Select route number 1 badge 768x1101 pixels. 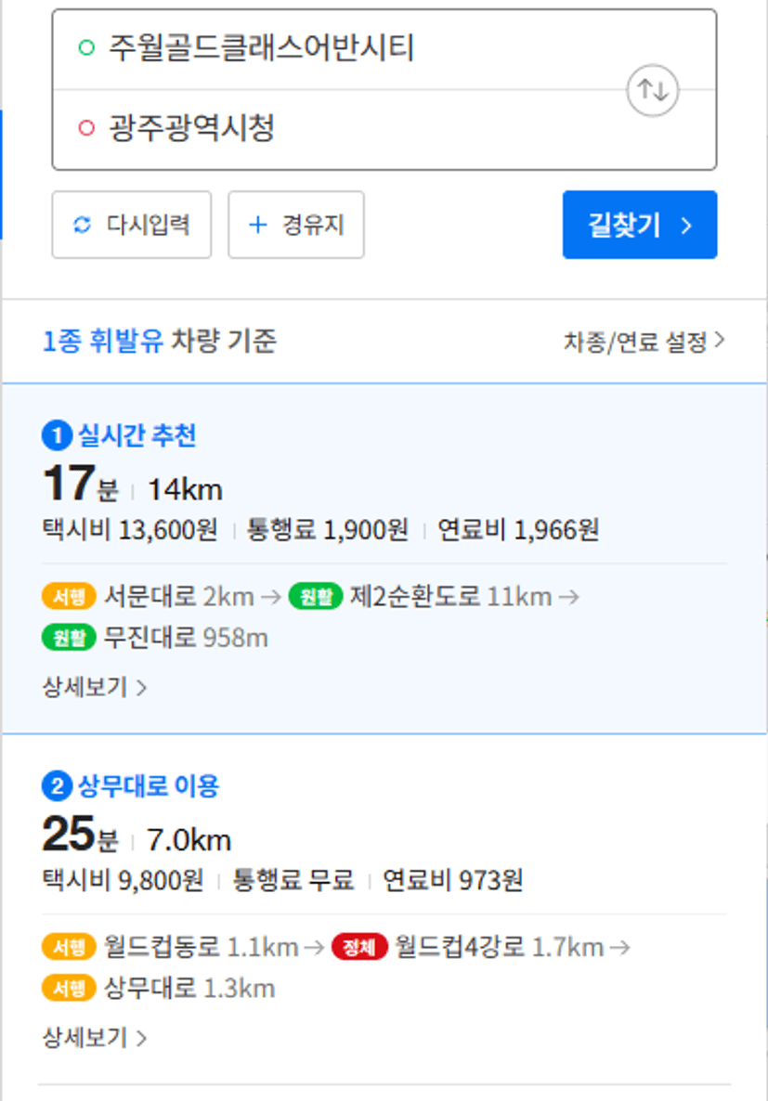coord(57,435)
